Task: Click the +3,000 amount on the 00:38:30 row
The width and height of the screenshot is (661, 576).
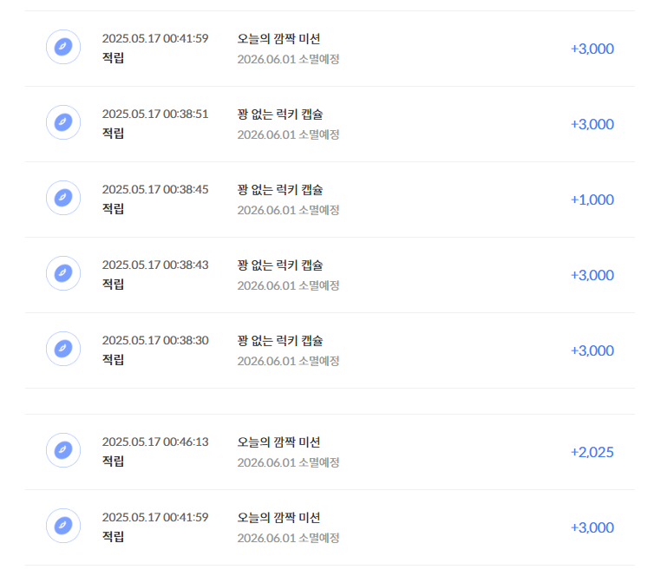Action: pyautogui.click(x=592, y=350)
